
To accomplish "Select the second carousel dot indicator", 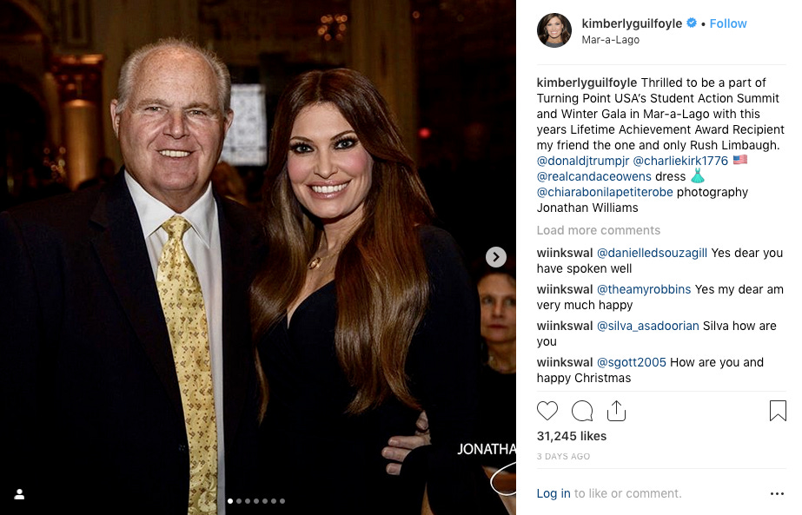I will click(x=239, y=501).
